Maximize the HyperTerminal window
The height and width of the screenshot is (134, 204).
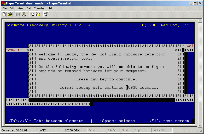pos(195,3)
